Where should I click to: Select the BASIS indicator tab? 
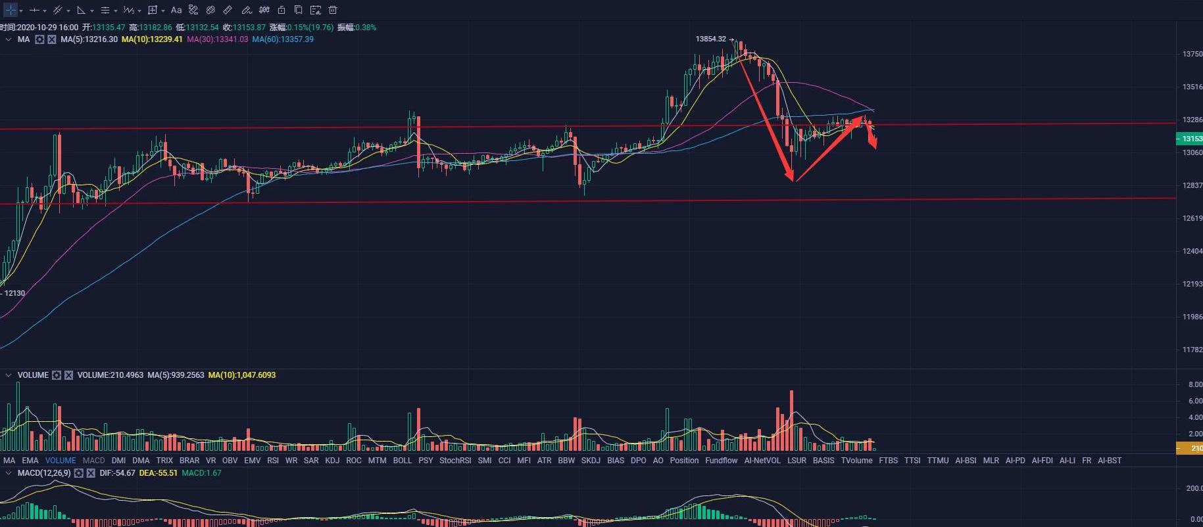[x=823, y=461]
